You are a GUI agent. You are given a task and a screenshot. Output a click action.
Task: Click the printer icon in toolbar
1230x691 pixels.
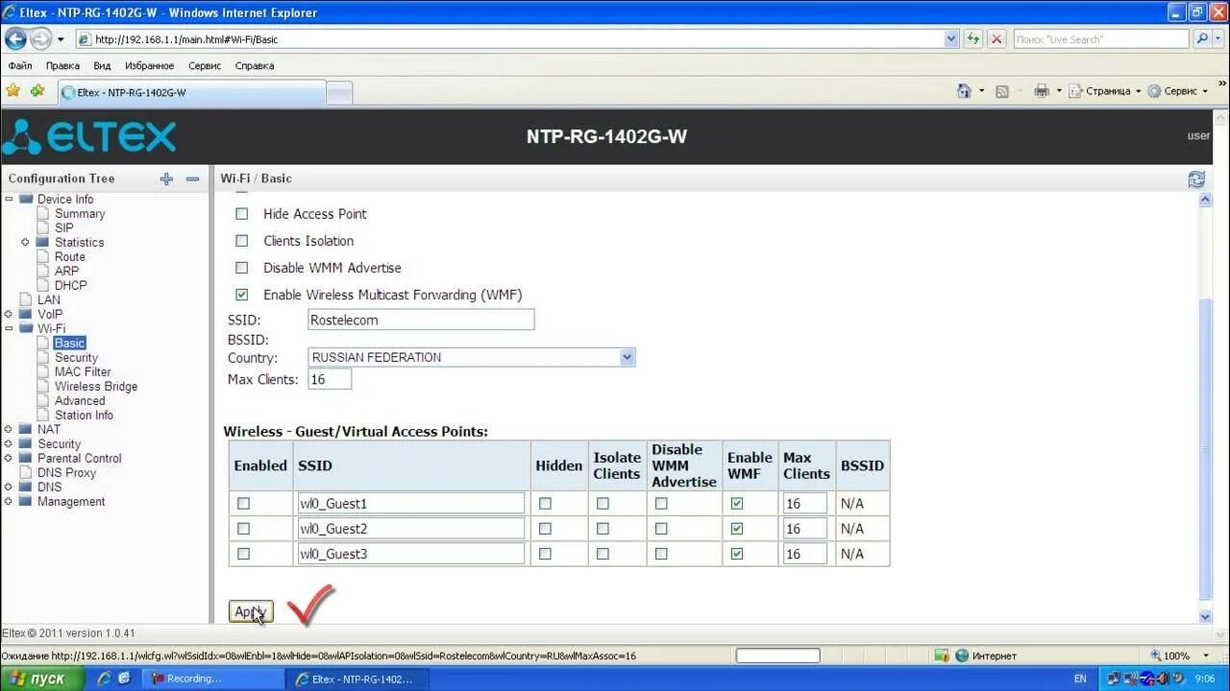pos(1041,90)
